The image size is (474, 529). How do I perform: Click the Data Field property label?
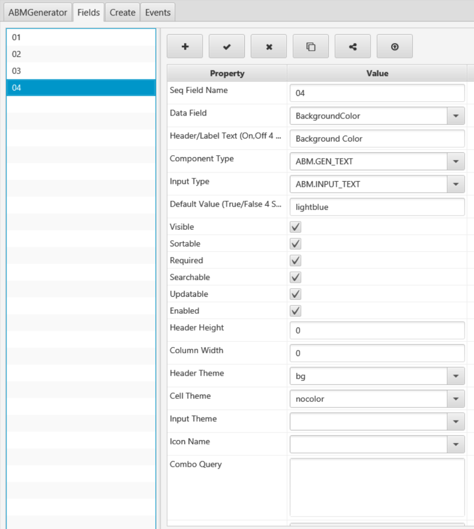pyautogui.click(x=188, y=113)
